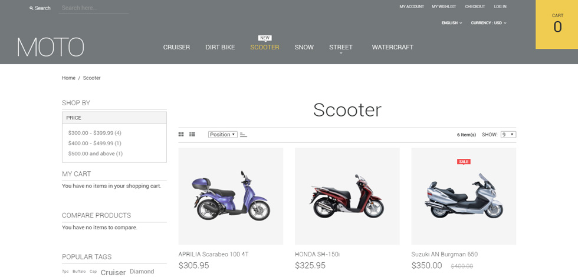Go to Checkout
578x277 pixels.
click(x=475, y=6)
